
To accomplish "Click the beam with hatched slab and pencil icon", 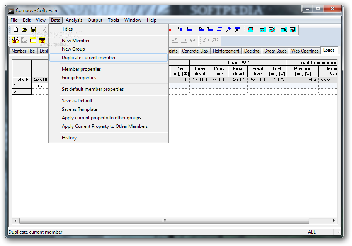I will (x=15, y=41).
